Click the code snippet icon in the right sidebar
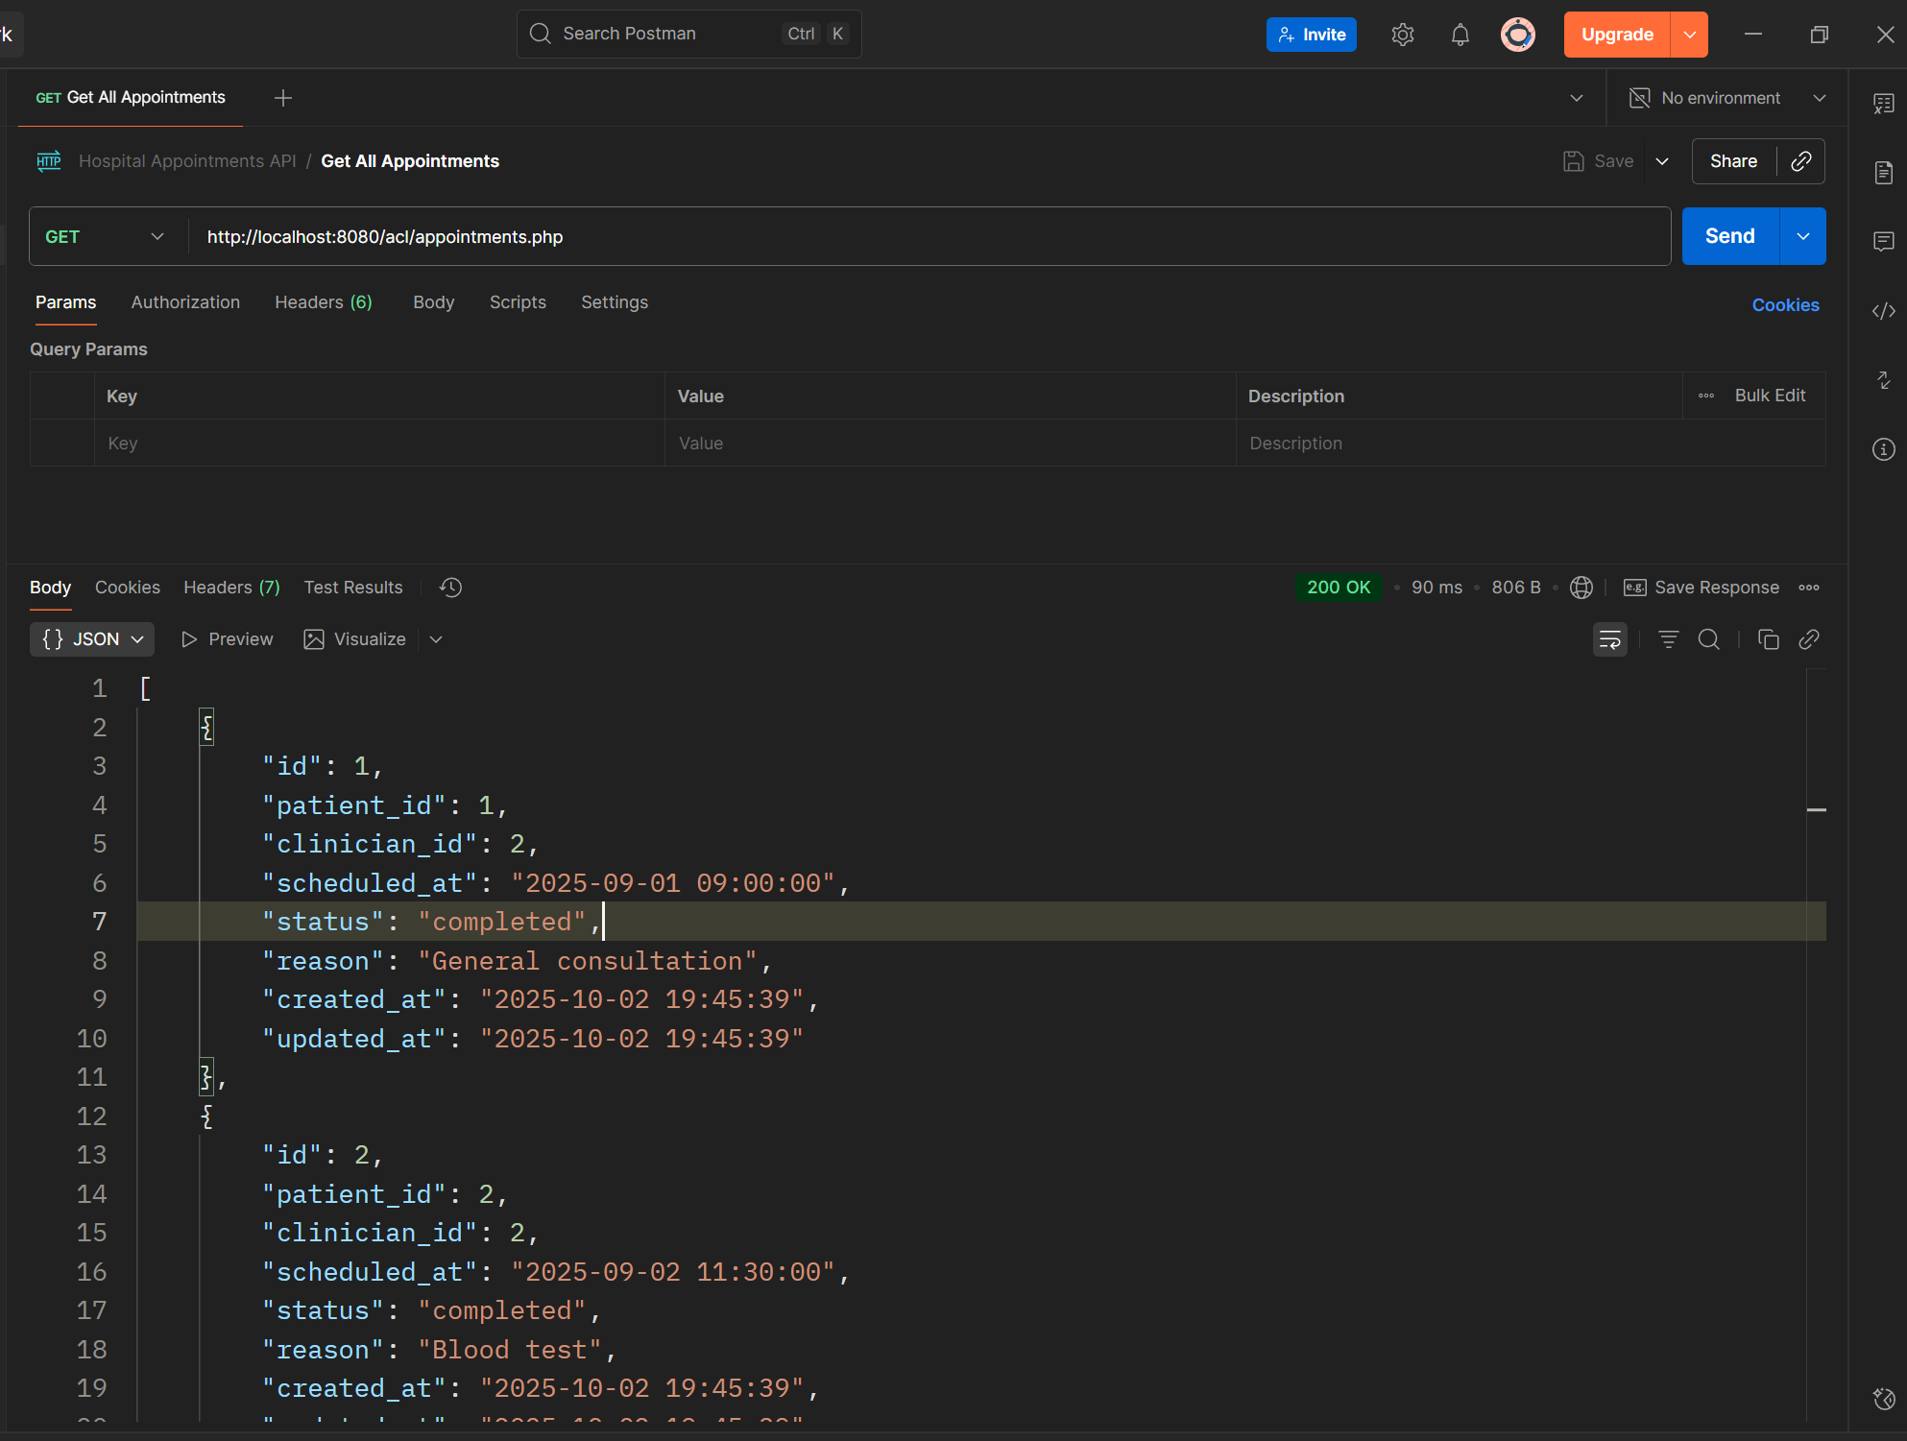The height and width of the screenshot is (1441, 1907). pyautogui.click(x=1883, y=311)
